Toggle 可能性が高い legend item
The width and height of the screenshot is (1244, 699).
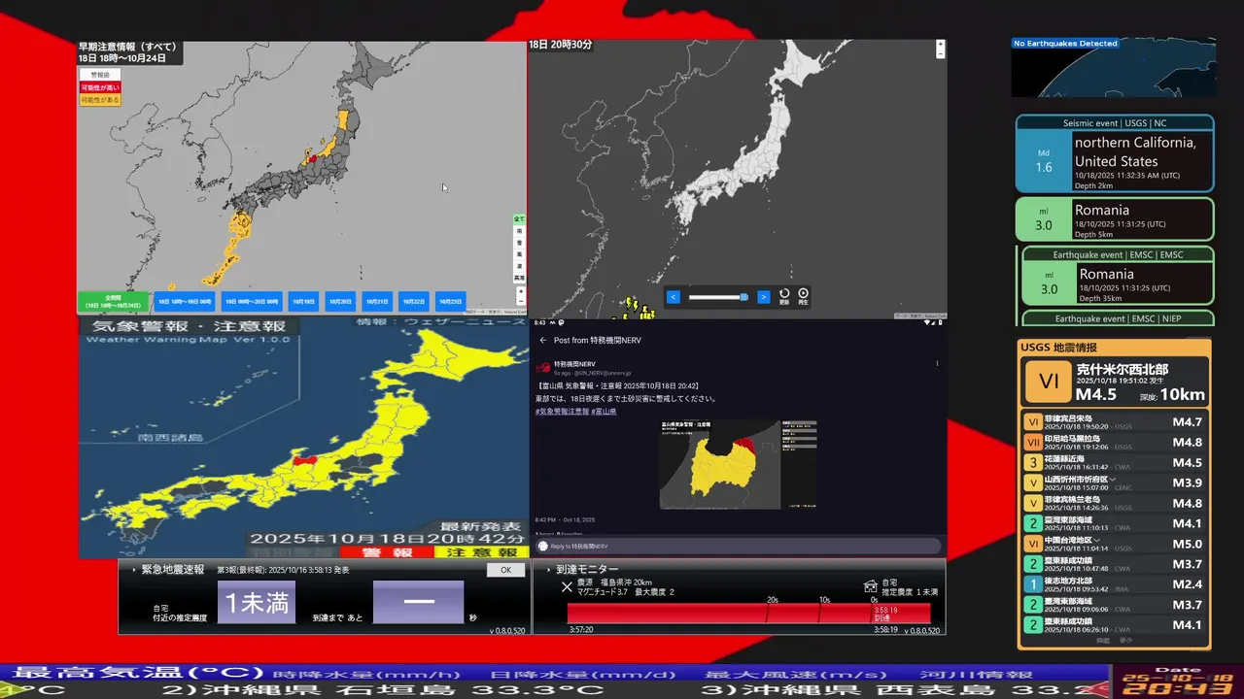pyautogui.click(x=100, y=87)
